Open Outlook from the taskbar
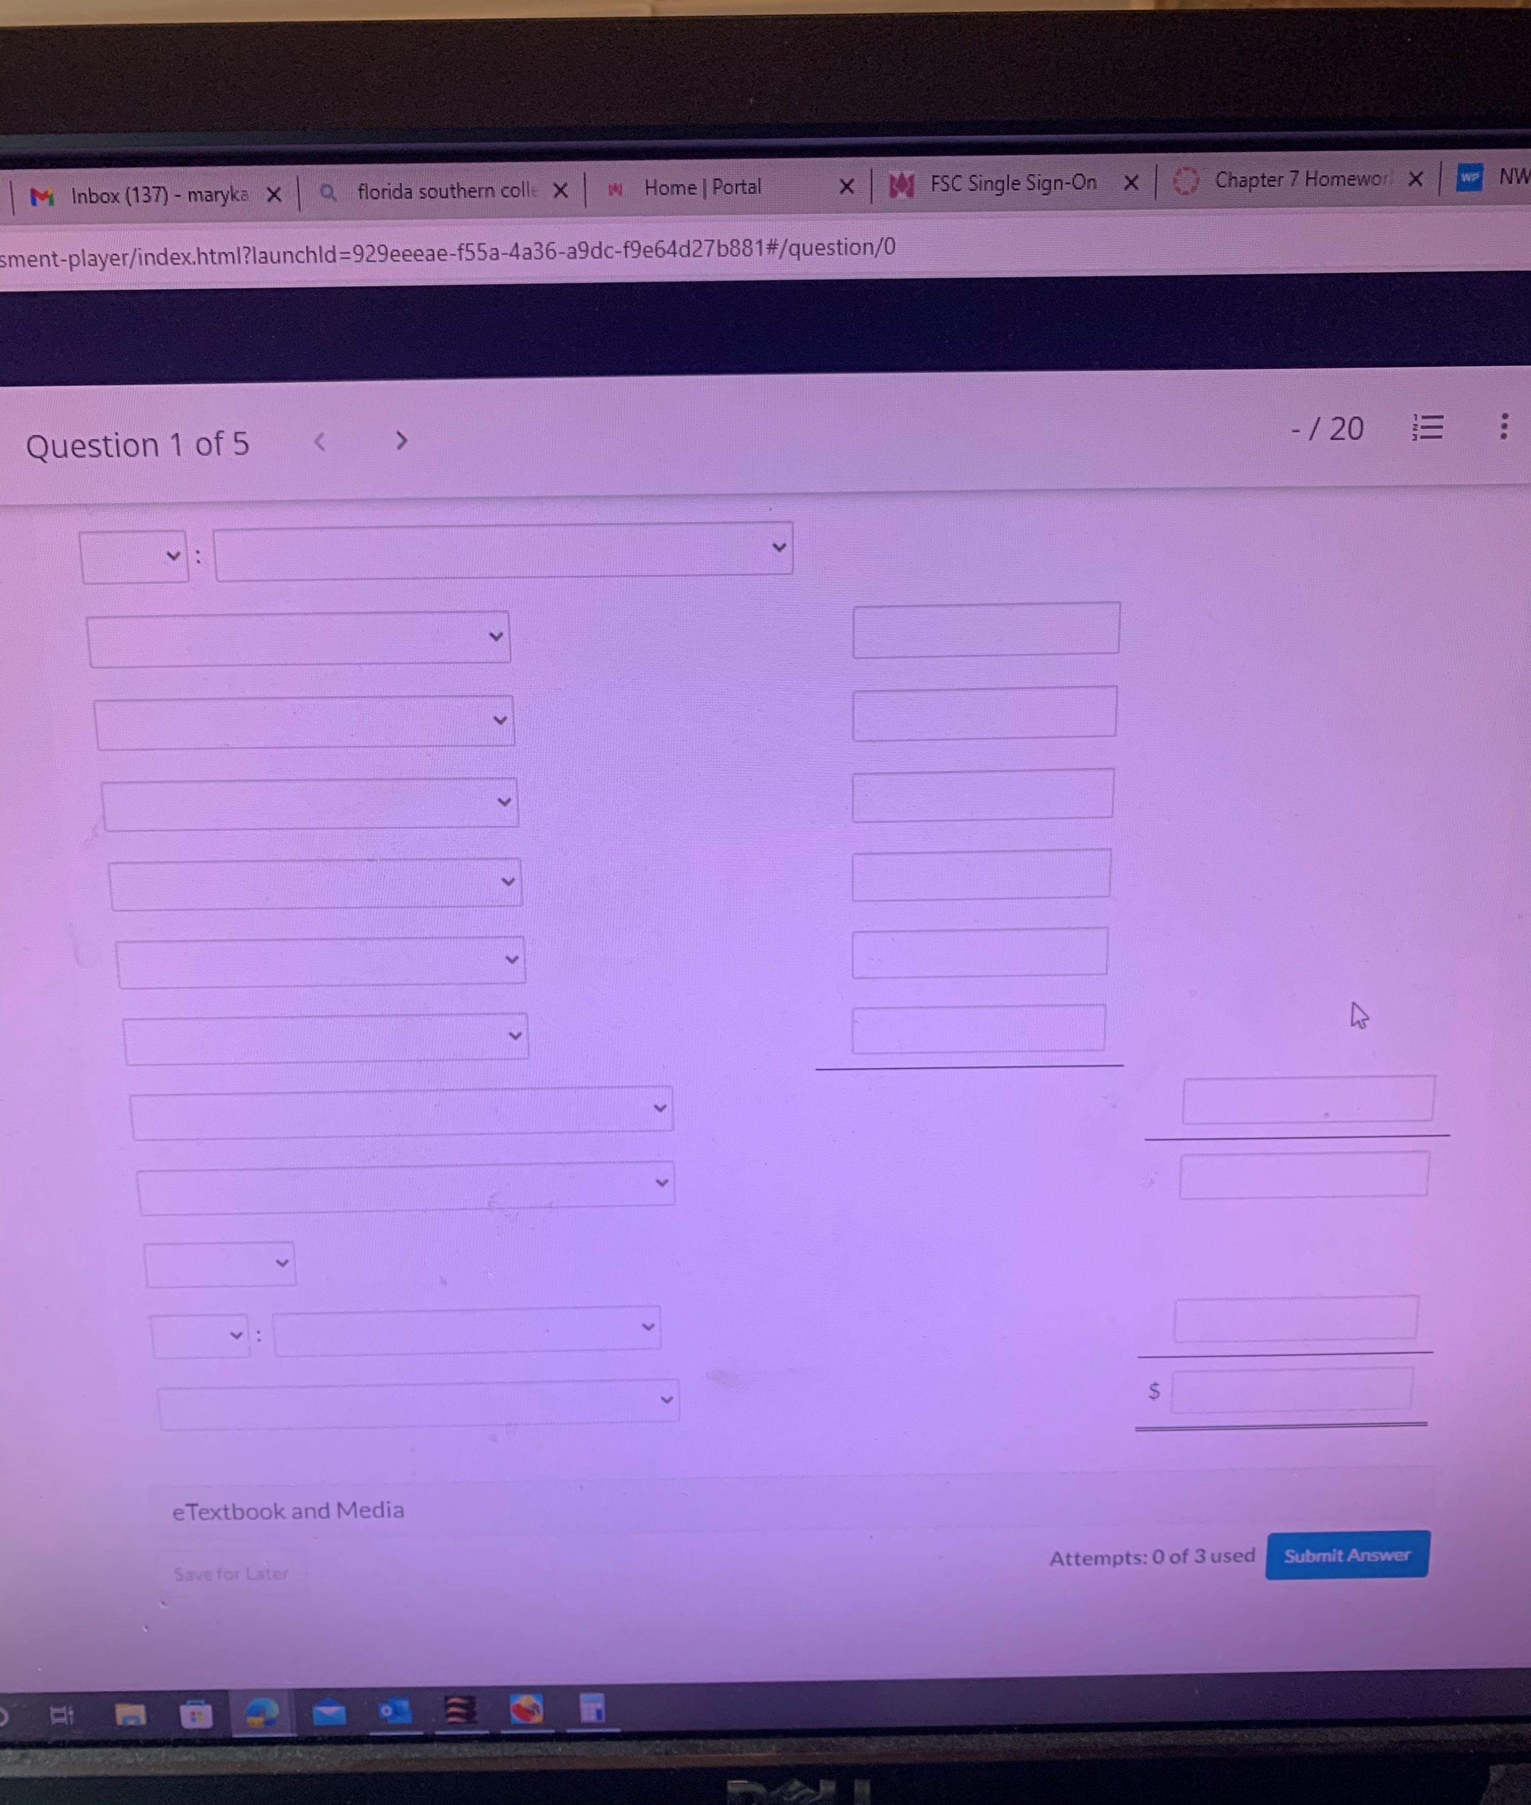This screenshot has width=1531, height=1805. click(x=395, y=1711)
